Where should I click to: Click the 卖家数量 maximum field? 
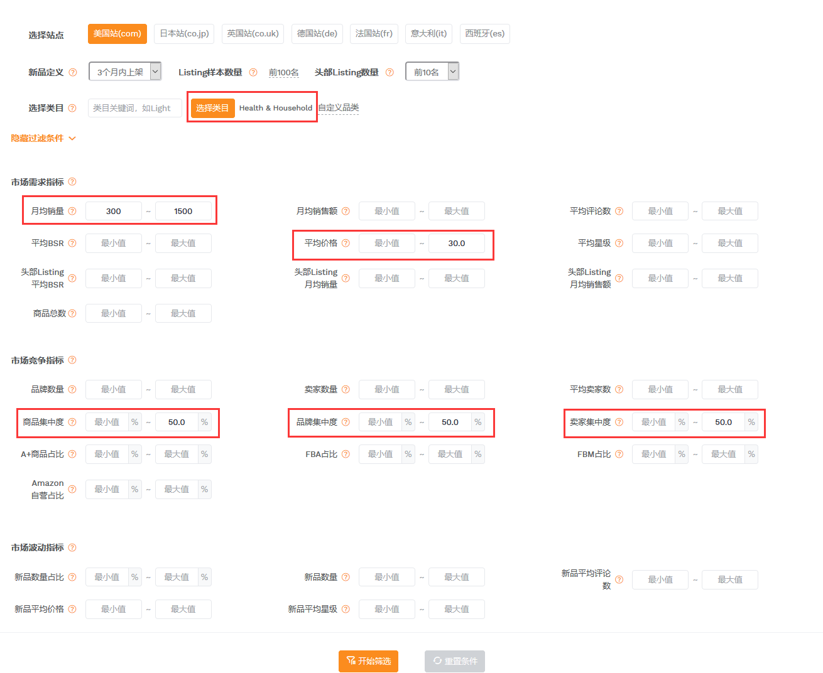click(x=457, y=389)
